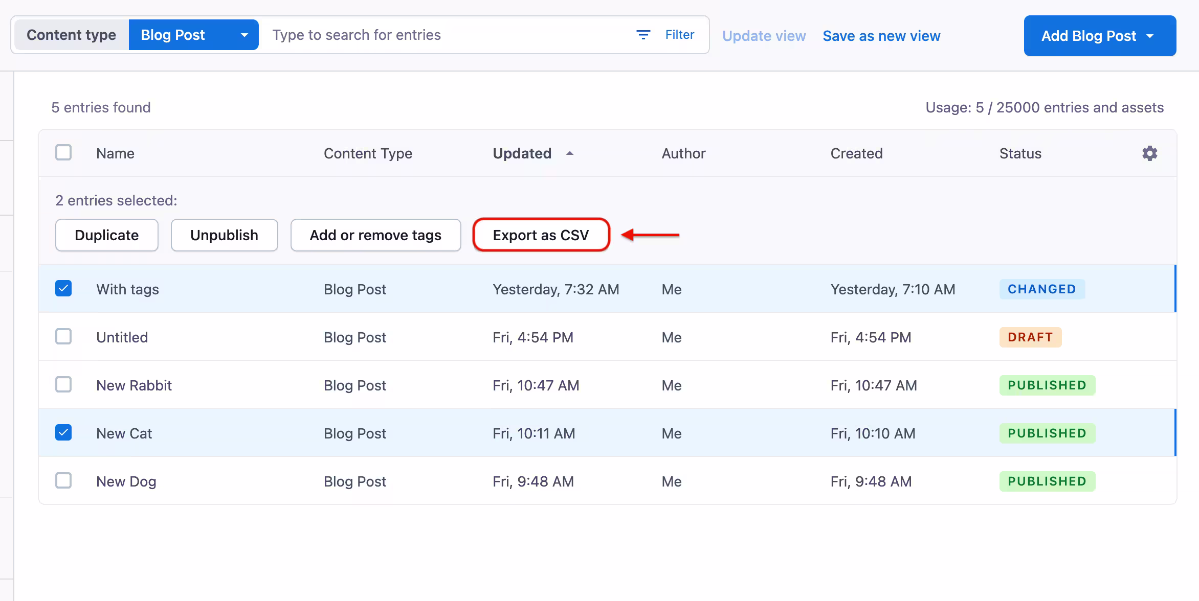Click New Rabbit's PUBLISHED badge

1047,385
